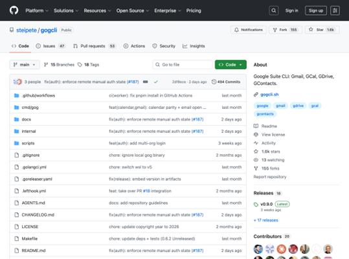
Task: Expand the Enterprise menu
Action: 168,10
